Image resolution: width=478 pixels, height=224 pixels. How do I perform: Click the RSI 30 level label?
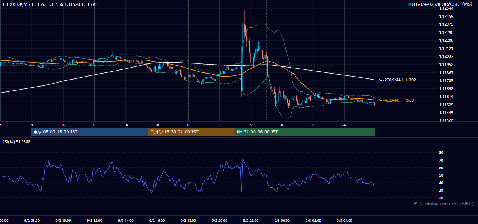441,190
